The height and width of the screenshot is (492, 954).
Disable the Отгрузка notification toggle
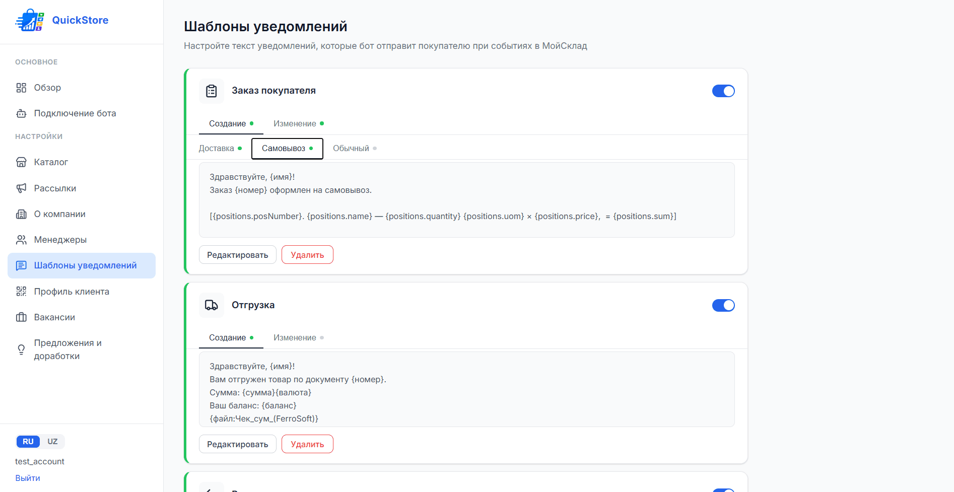(x=723, y=306)
